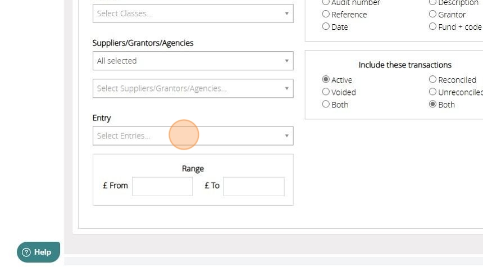Select the Grantor radio button

432,14
